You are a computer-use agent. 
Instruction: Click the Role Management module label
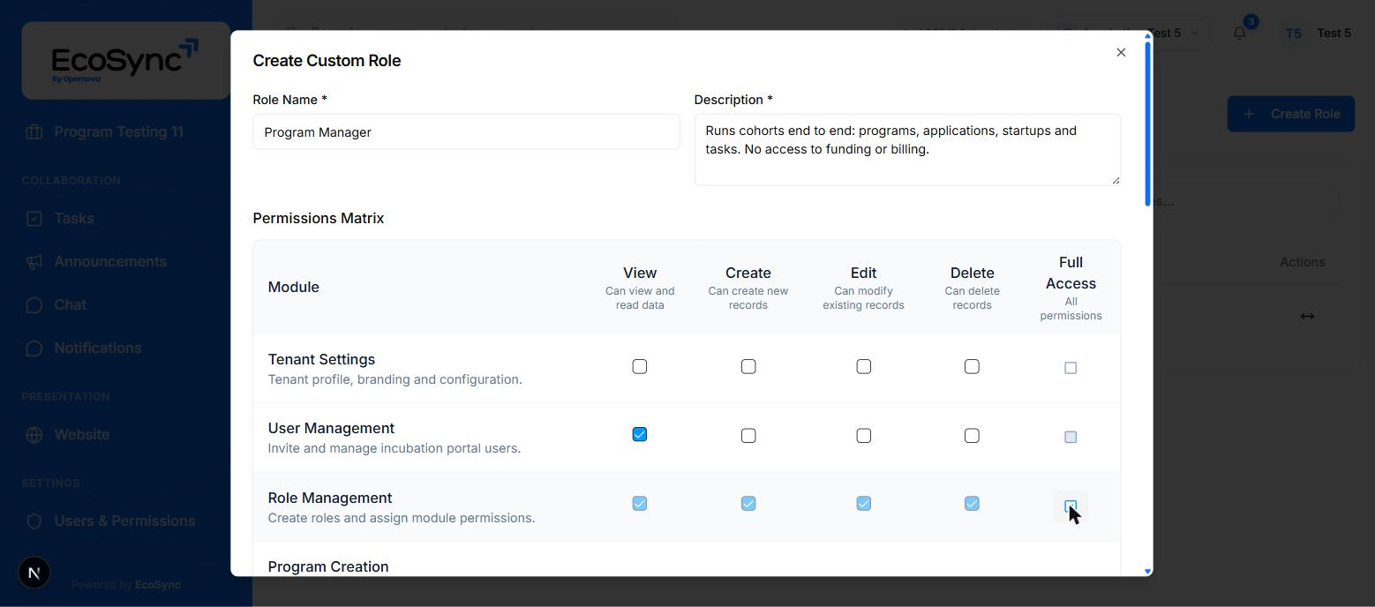pos(330,498)
